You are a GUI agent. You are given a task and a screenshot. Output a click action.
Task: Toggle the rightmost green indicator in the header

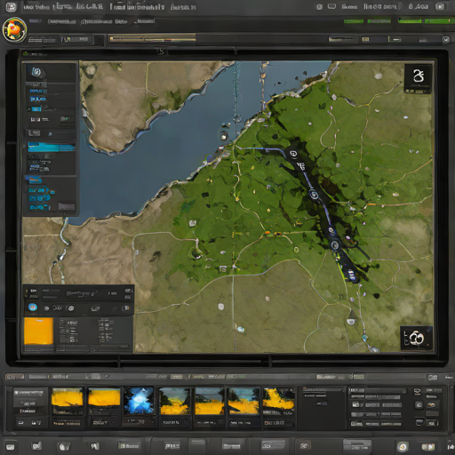(437, 21)
